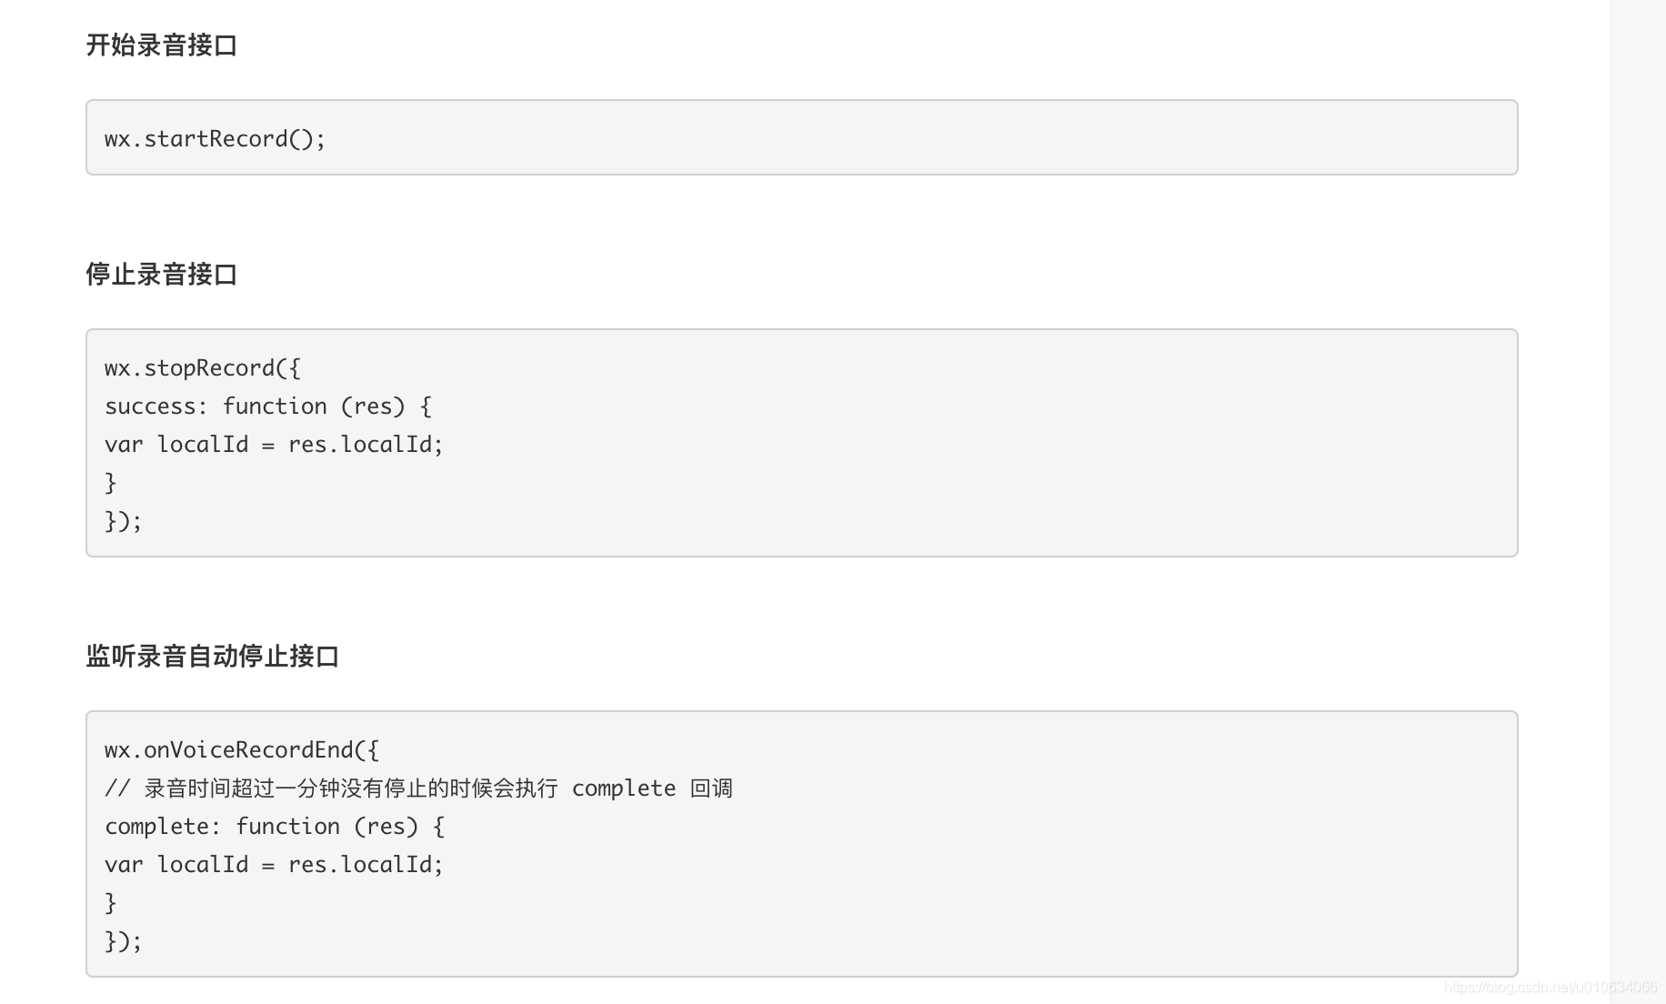Image resolution: width=1666 pixels, height=1004 pixels.
Task: Click single closing brace in stopRecord block
Action: point(110,482)
